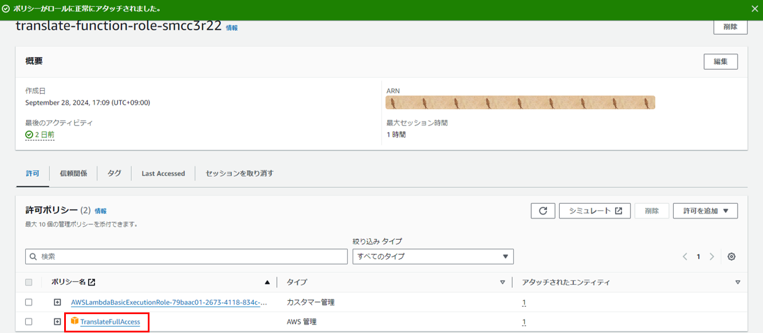This screenshot has width=763, height=333.
Task: Go to the next policies page arrow
Action: click(x=712, y=256)
